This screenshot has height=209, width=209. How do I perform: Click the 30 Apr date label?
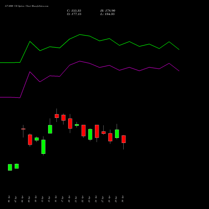(x=123, y=199)
